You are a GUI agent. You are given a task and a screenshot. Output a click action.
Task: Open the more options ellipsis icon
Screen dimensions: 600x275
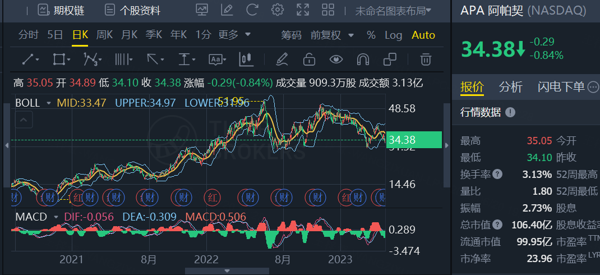click(593, 88)
